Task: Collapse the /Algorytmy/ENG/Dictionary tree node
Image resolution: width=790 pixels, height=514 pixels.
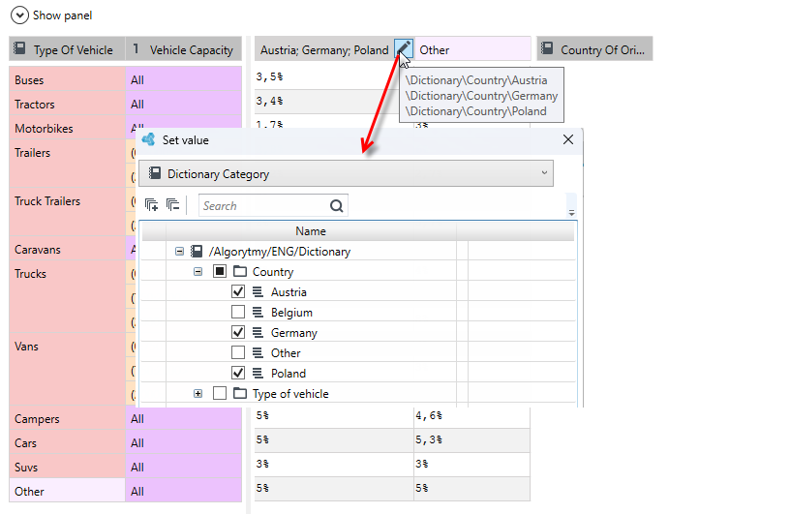Action: tap(179, 251)
